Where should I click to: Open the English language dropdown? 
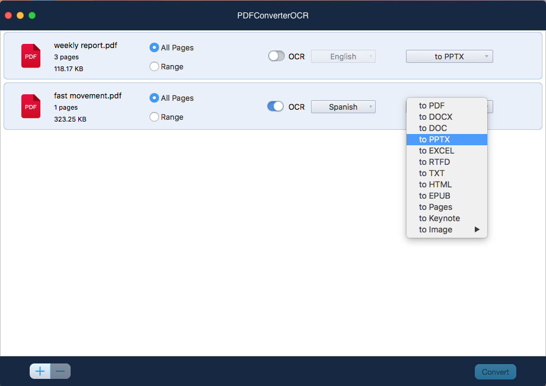point(343,56)
